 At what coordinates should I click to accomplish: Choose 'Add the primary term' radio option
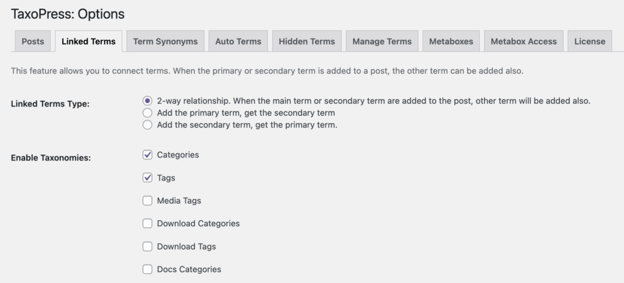[x=147, y=113]
